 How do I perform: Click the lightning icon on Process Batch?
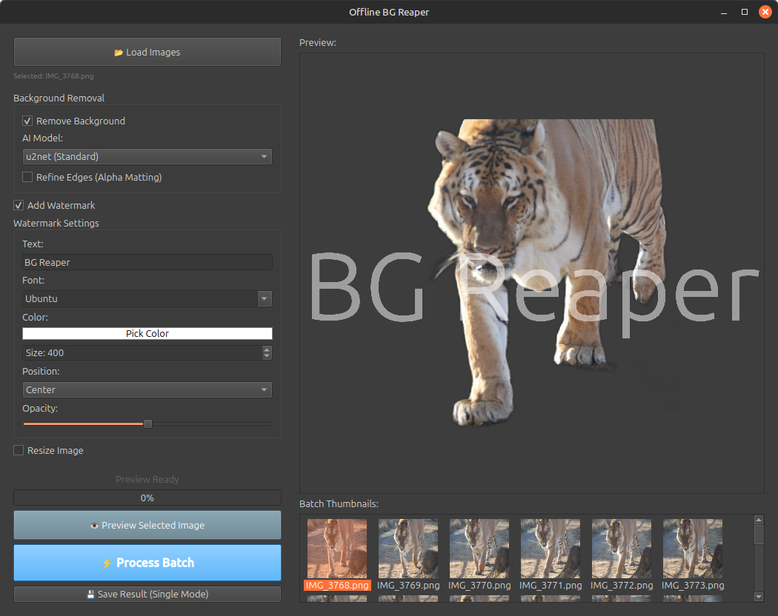107,563
